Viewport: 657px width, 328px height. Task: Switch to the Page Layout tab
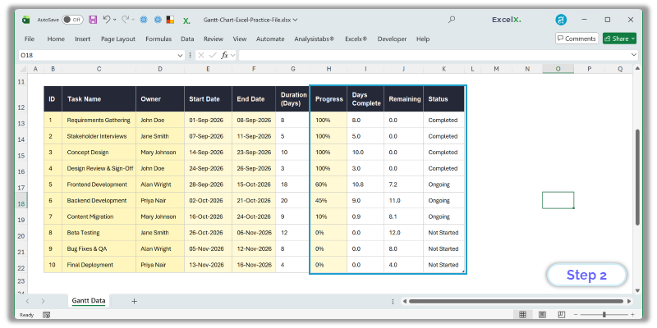118,39
